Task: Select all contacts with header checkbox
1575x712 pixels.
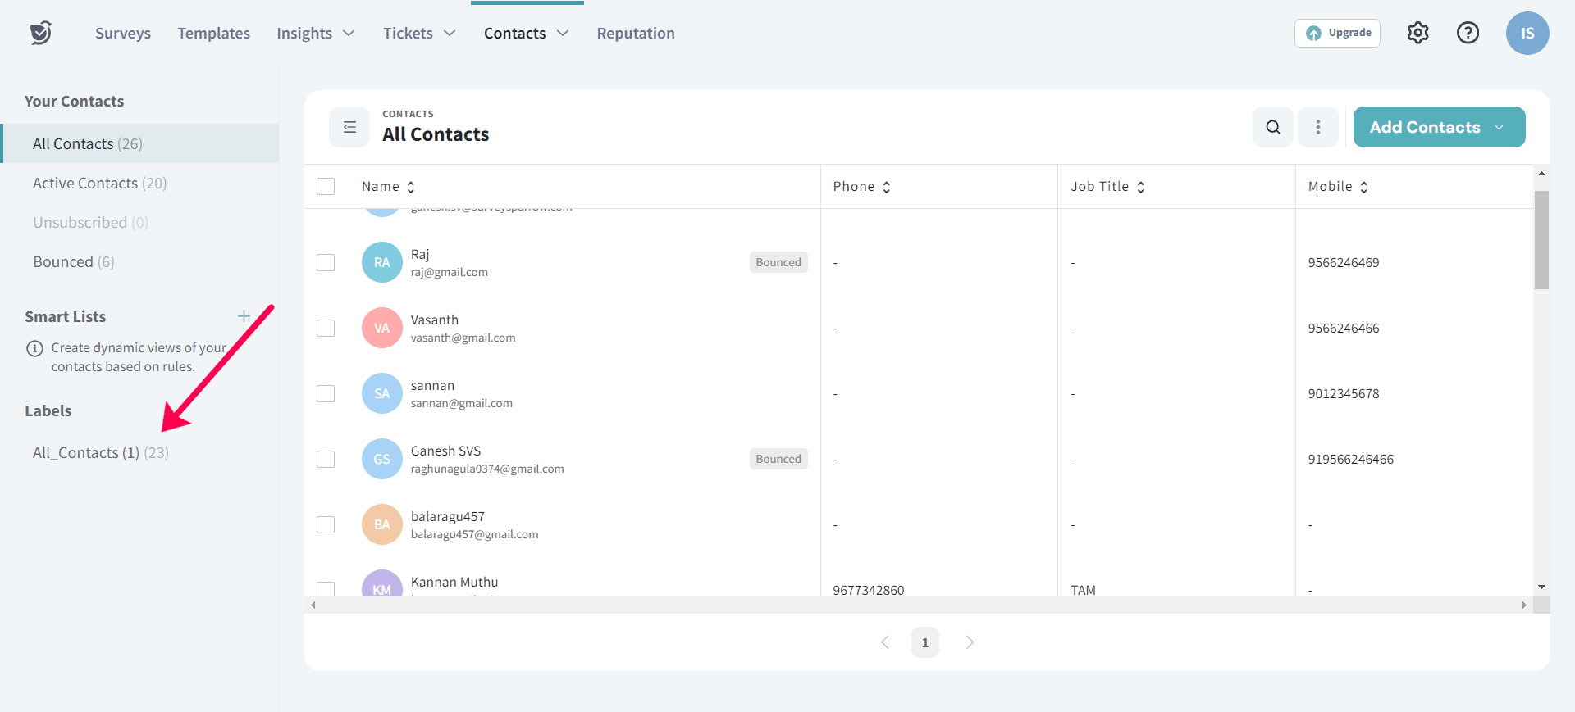Action: click(326, 187)
